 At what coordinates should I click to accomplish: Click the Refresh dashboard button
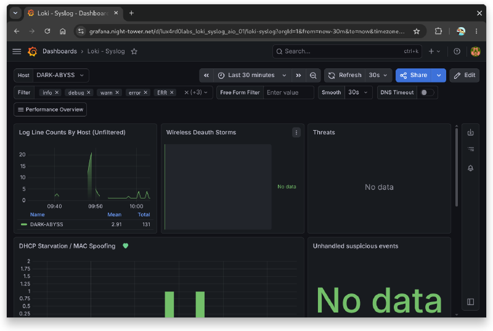(x=345, y=75)
